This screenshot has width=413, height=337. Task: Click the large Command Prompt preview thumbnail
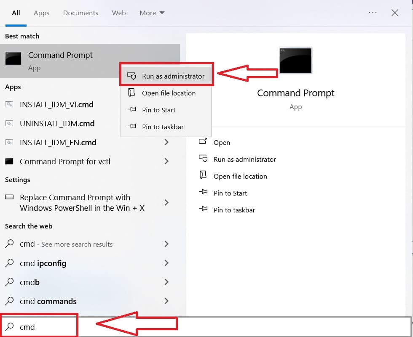point(295,60)
